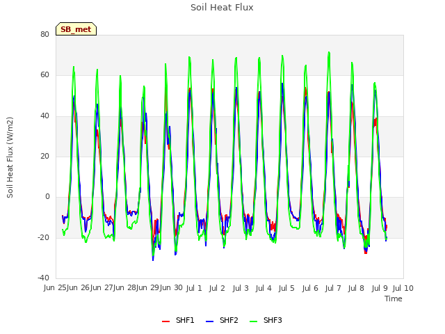Click the Jun 28 date tick label
Viewport: 445px width, 334px height.
click(x=125, y=287)
